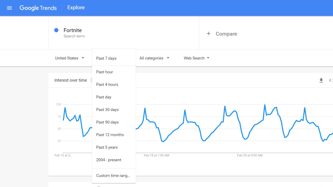Open the Web Search type dropdown
The height and width of the screenshot is (187, 333).
[196, 58]
